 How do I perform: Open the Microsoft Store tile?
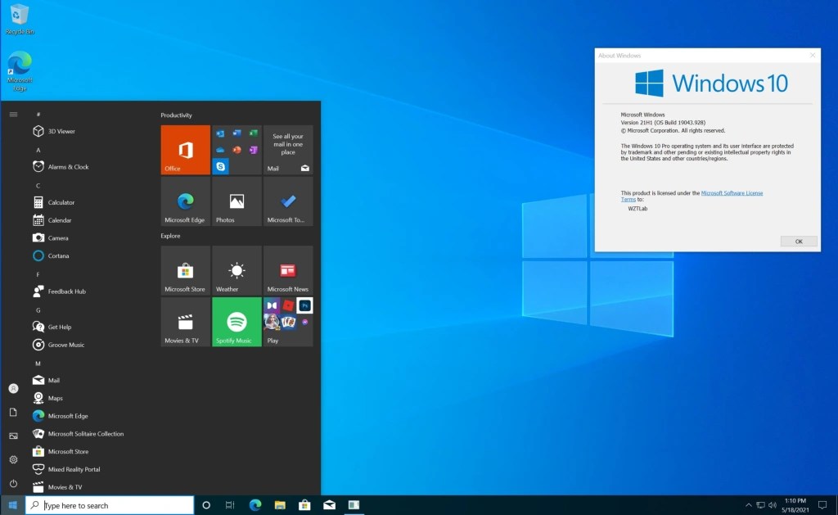coord(186,270)
